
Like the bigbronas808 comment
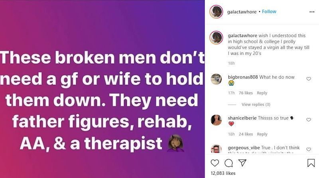click(309, 79)
